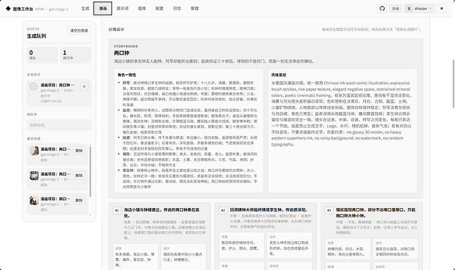This screenshot has height=270, width=455.
Task: Click the diamond logo of 图像工作台
Action: point(8,9)
